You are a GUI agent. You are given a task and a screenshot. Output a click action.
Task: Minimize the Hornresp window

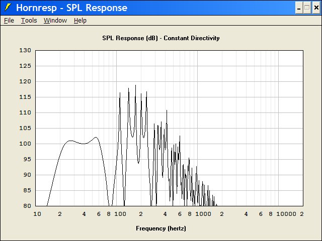(x=299, y=8)
